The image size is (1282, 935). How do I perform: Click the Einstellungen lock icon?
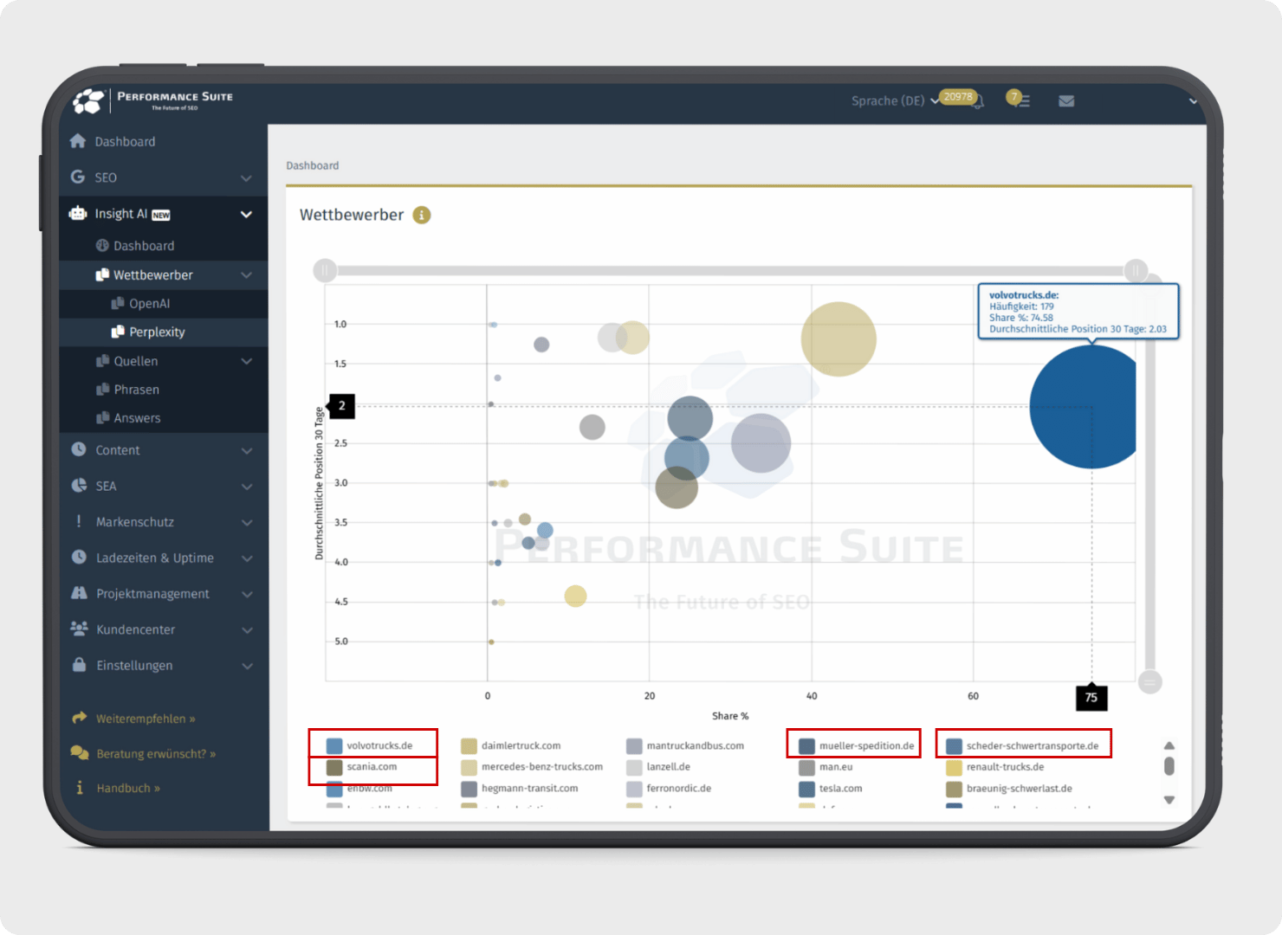(x=79, y=665)
